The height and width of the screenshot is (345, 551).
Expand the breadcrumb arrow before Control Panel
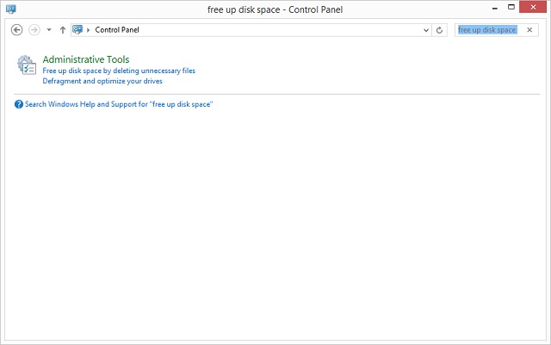coord(88,30)
